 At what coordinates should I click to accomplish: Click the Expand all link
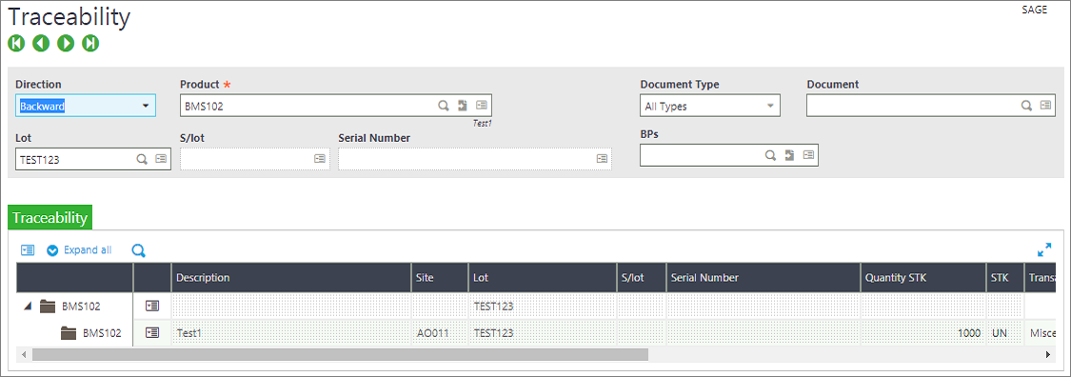[x=88, y=250]
